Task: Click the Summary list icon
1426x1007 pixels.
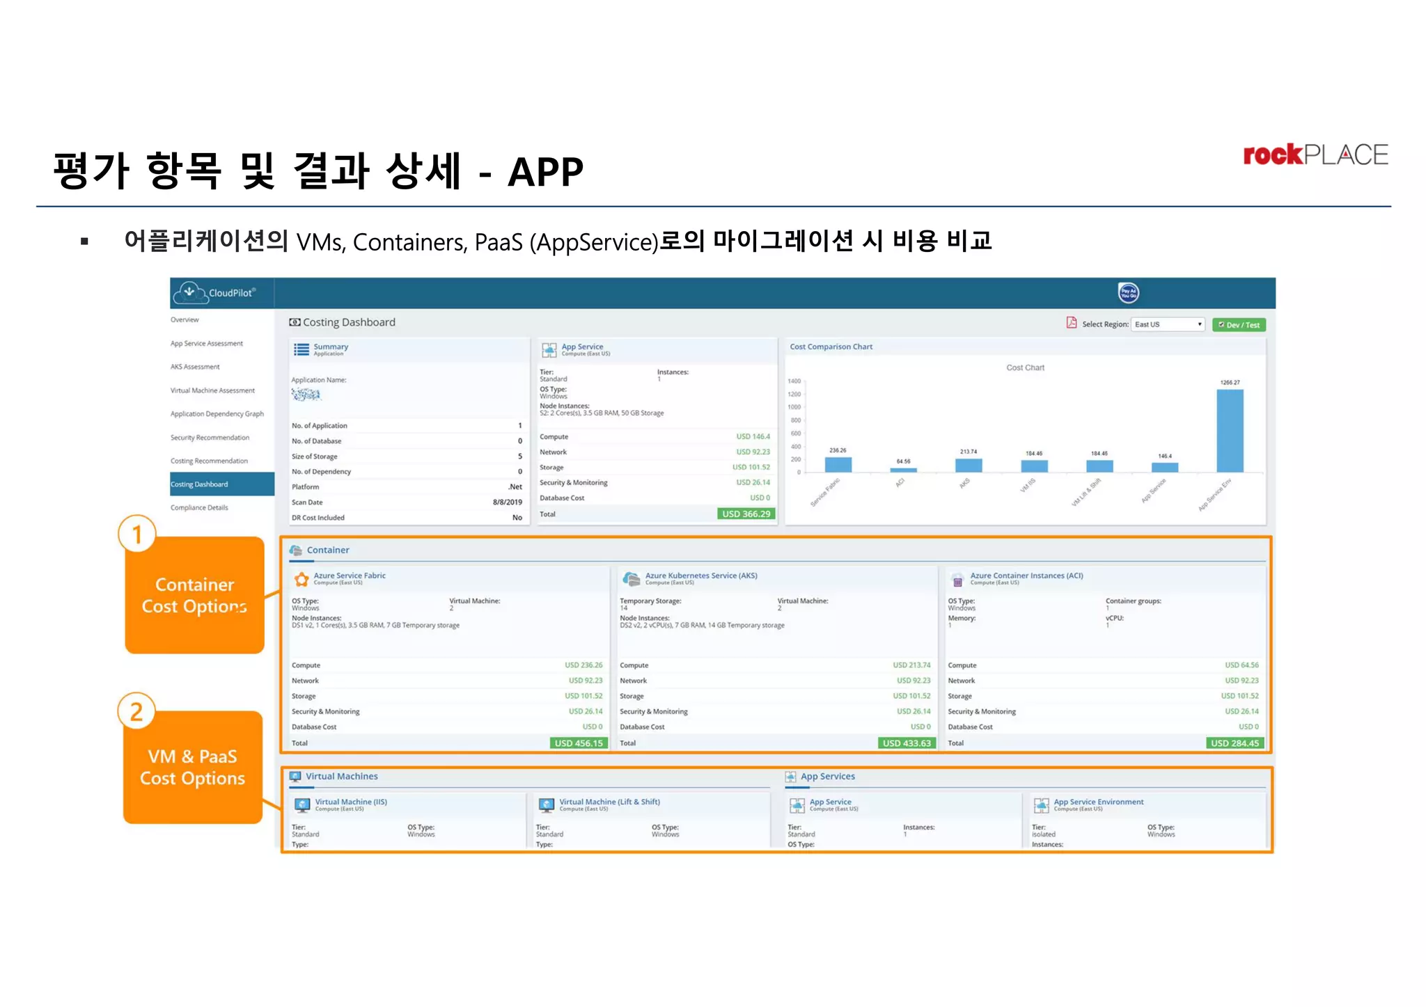Action: tap(301, 349)
